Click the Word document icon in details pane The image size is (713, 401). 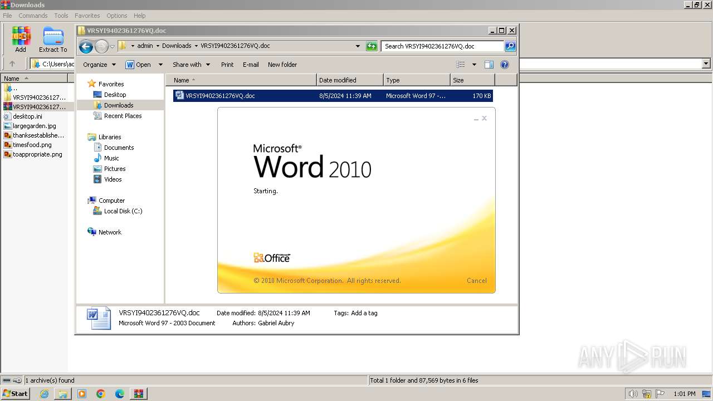pos(99,318)
